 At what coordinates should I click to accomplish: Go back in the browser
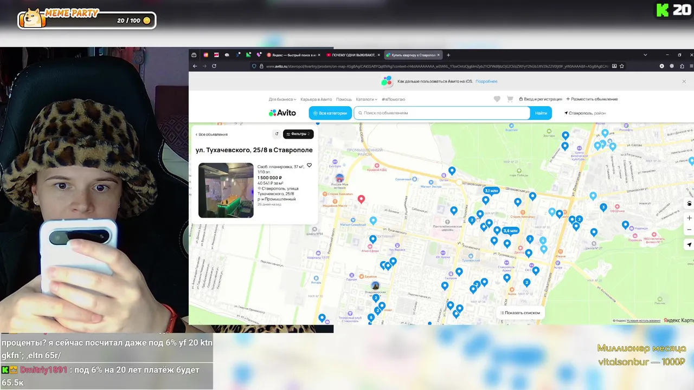click(195, 66)
